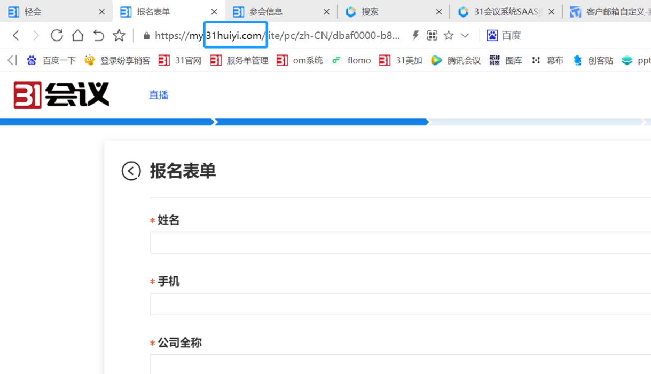This screenshot has height=374, width=651.
Task: Reload the page with refresh icon
Action: [x=57, y=36]
